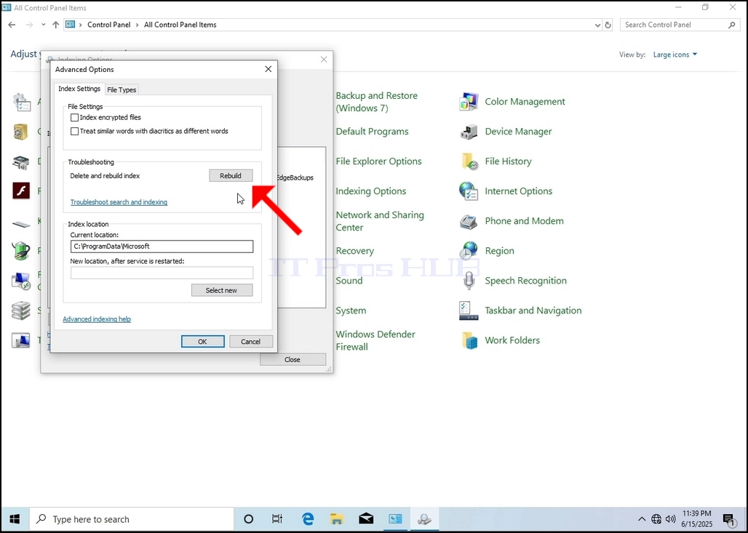
Task: Open the File History icon
Action: [469, 161]
